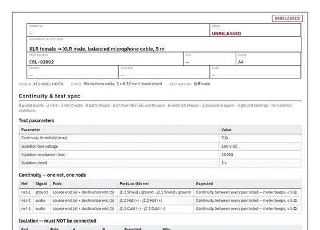Click the 'CHECKED' field in title block
This screenshot has width=320, height=230.
point(164,72)
